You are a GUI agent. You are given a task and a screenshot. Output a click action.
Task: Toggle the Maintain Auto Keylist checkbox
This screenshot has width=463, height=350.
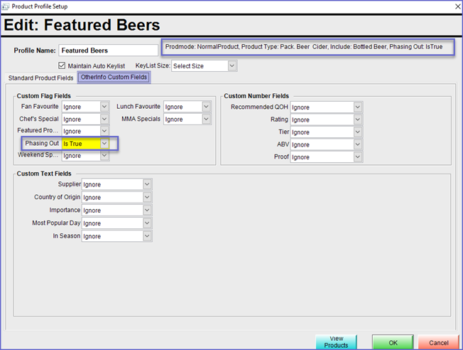pos(62,65)
